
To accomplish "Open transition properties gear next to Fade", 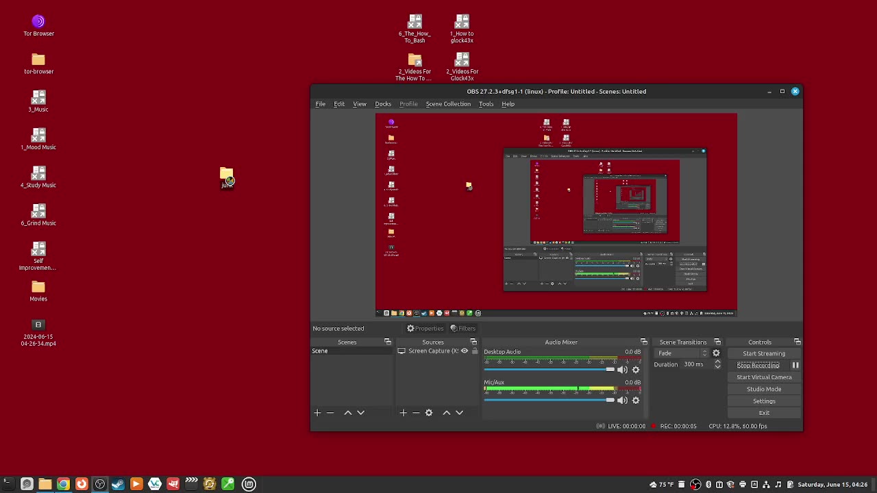I will point(716,353).
